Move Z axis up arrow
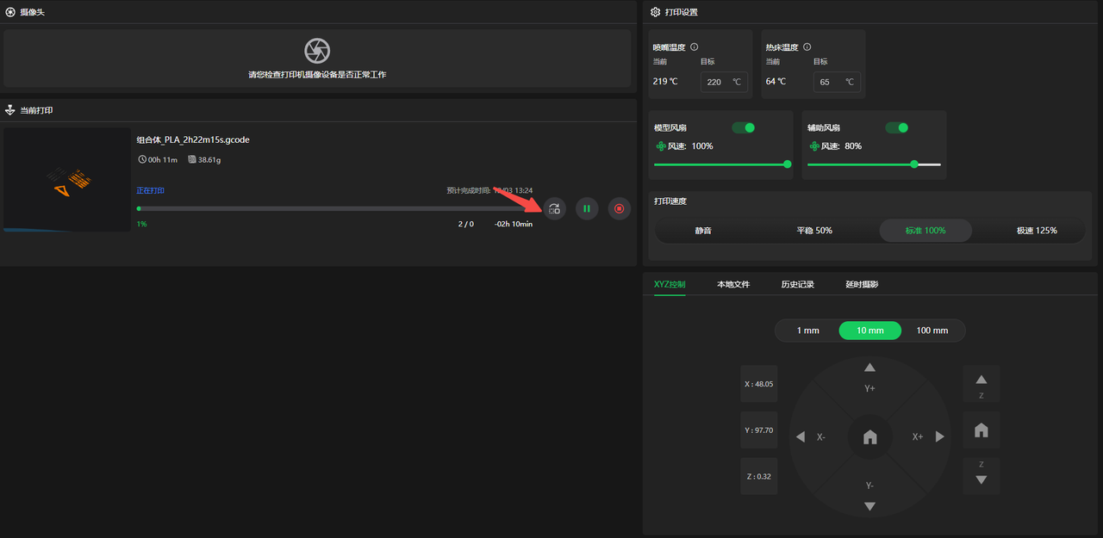The image size is (1103, 538). pyautogui.click(x=981, y=381)
